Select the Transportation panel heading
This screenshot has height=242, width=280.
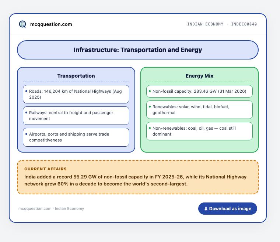pyautogui.click(x=76, y=76)
